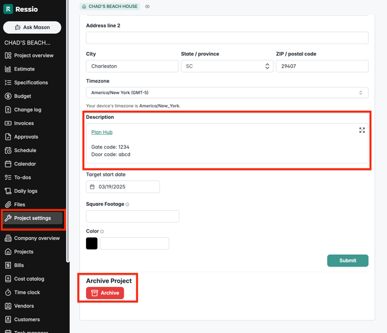Viewport: 387px width, 333px height.
Task: Go to Project settings menu item
Action: [32, 218]
